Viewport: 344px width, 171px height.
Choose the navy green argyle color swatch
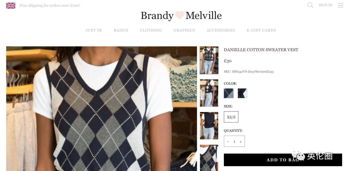(x=242, y=93)
